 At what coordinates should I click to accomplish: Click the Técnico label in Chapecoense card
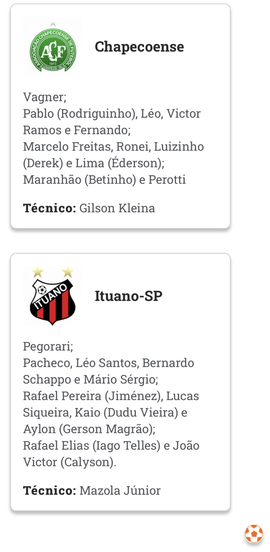pos(49,208)
